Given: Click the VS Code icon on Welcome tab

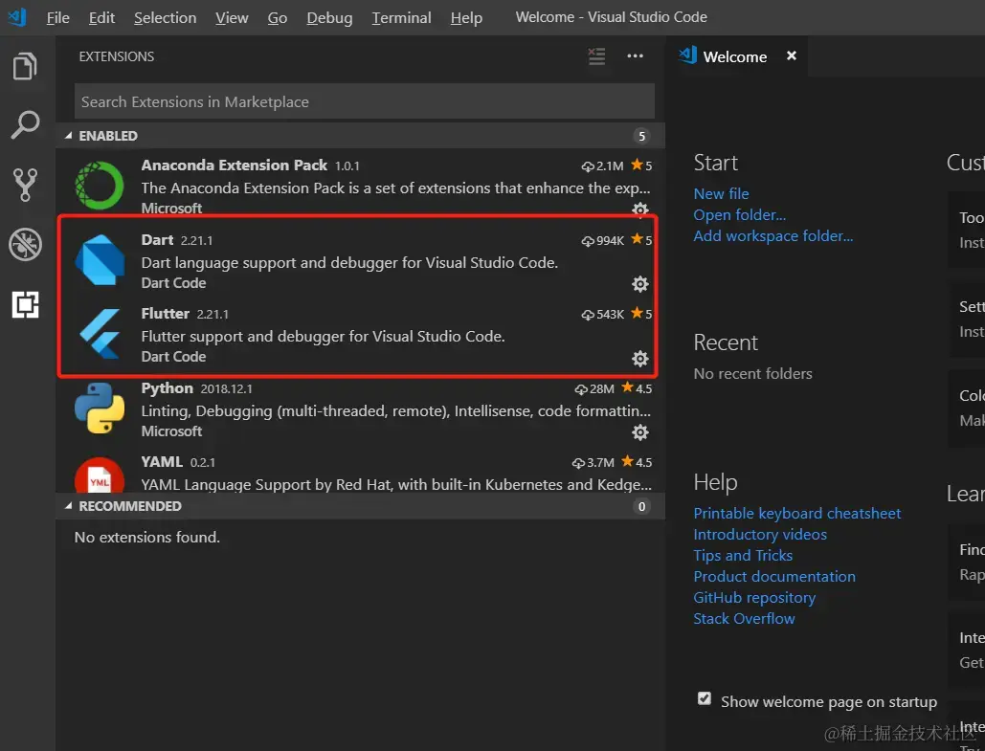Looking at the screenshot, I should pos(688,55).
